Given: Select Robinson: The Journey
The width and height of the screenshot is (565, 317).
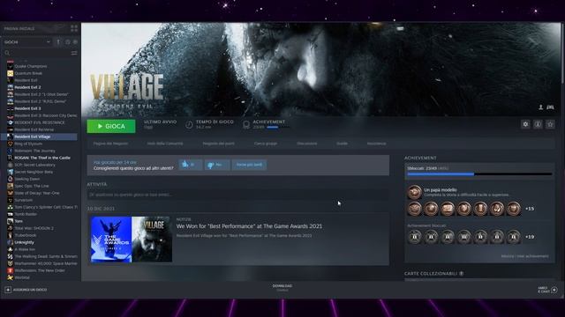Looking at the screenshot, I should (35, 151).
